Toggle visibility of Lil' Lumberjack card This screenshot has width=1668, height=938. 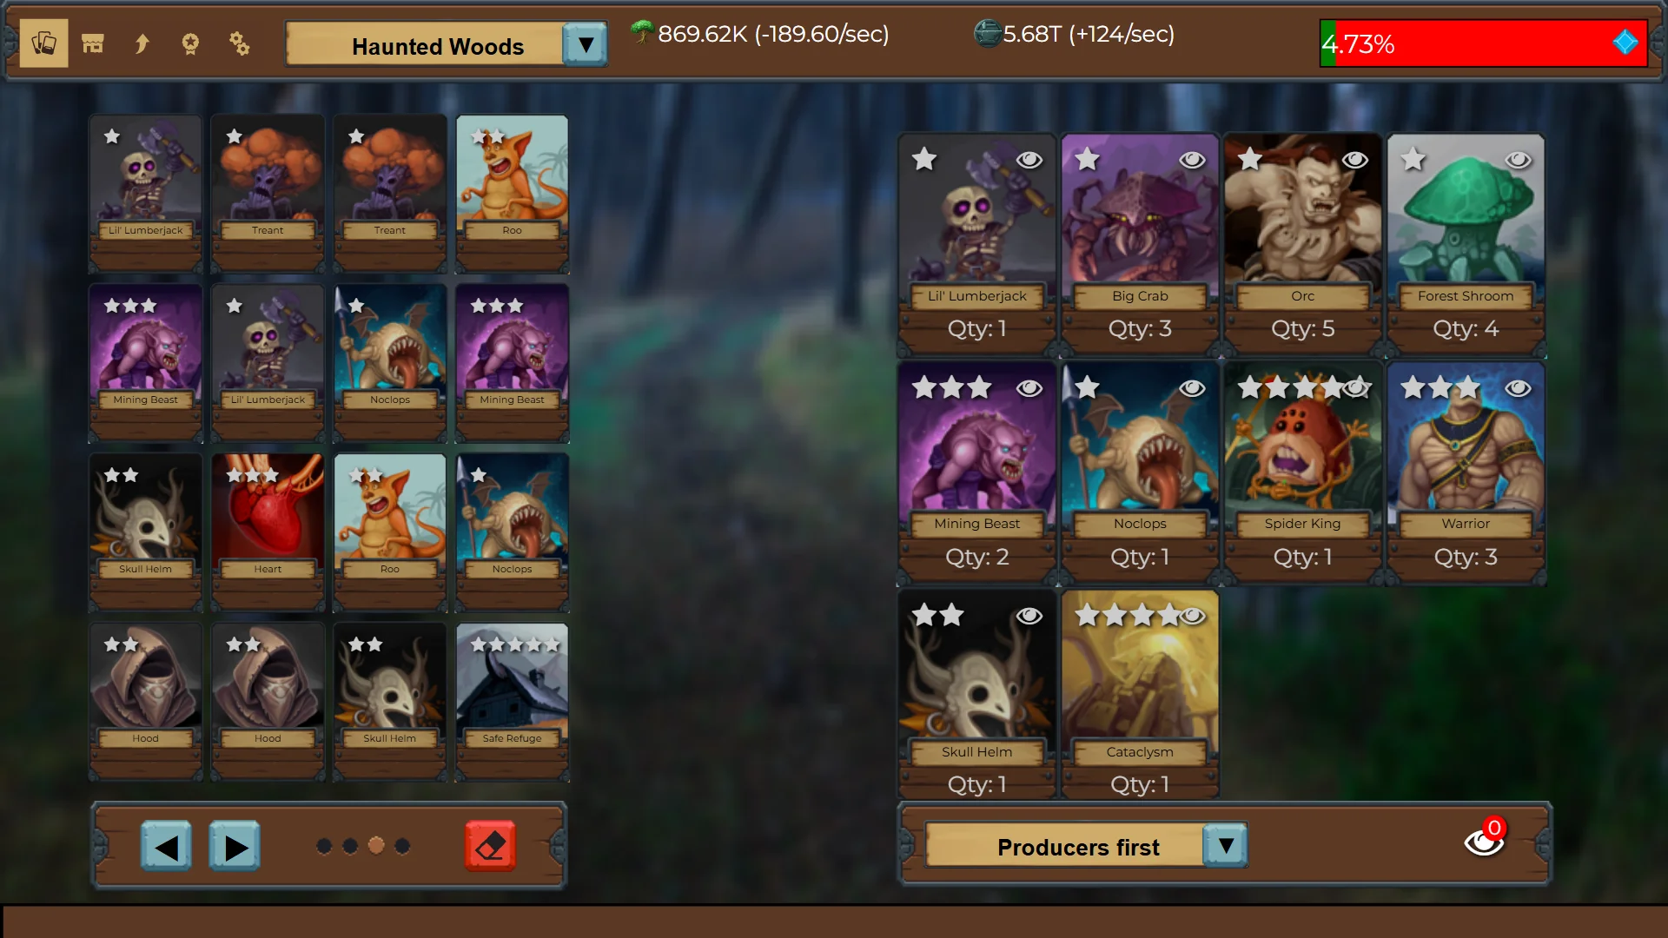click(x=1029, y=159)
